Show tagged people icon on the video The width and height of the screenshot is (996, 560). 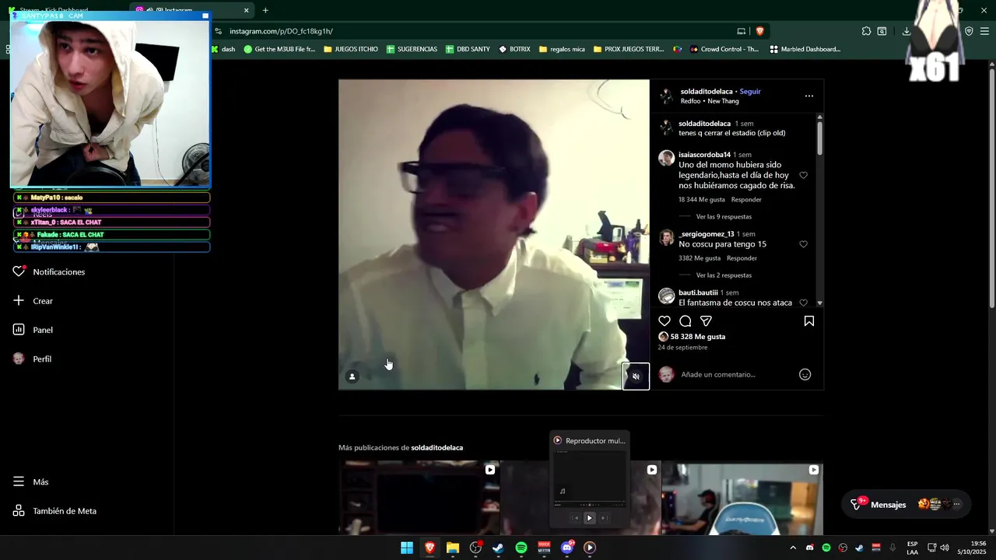tap(352, 376)
